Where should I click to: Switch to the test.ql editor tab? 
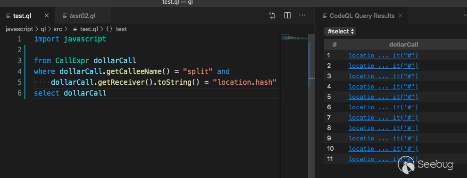click(x=27, y=16)
